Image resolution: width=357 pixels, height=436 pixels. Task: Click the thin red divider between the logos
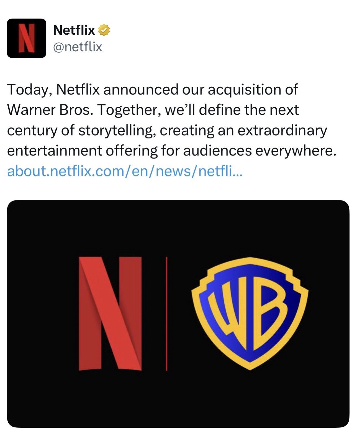point(166,313)
